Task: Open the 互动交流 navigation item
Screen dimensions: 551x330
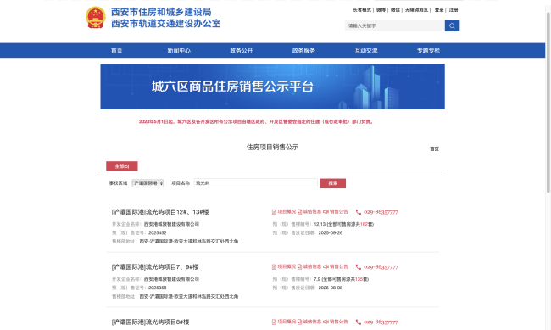Action: pyautogui.click(x=366, y=51)
